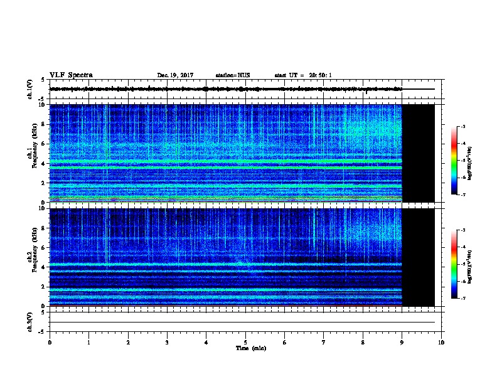Click the "ch.3(V)" axis label

click(x=29, y=322)
